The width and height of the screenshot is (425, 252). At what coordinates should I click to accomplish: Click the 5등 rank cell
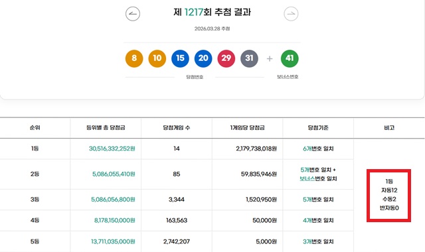[35, 241]
